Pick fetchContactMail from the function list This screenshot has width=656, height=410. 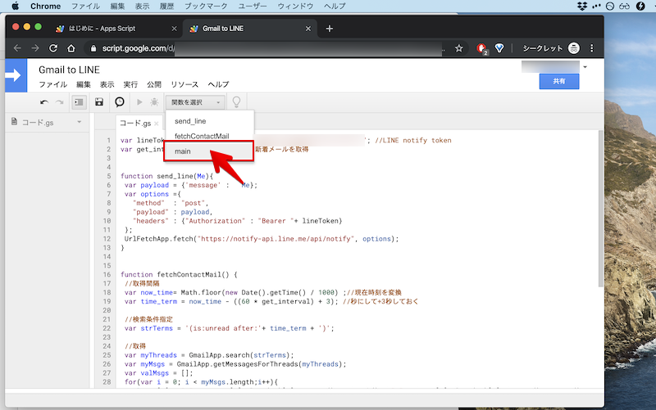(x=202, y=136)
